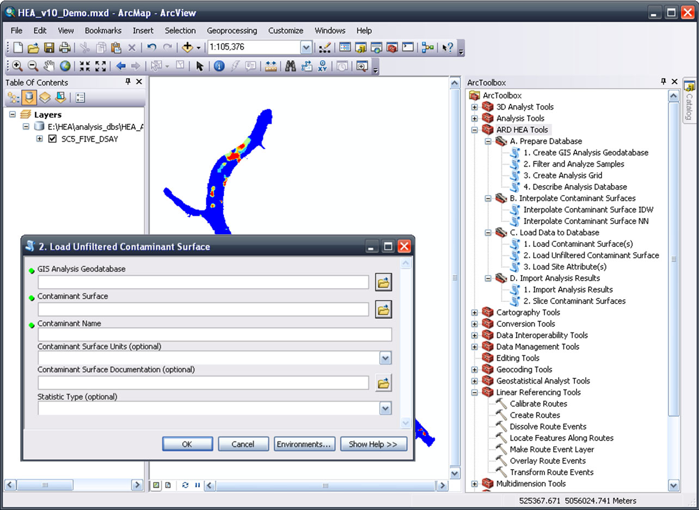This screenshot has width=699, height=510.
Task: Click the Add Data icon
Action: tap(187, 47)
